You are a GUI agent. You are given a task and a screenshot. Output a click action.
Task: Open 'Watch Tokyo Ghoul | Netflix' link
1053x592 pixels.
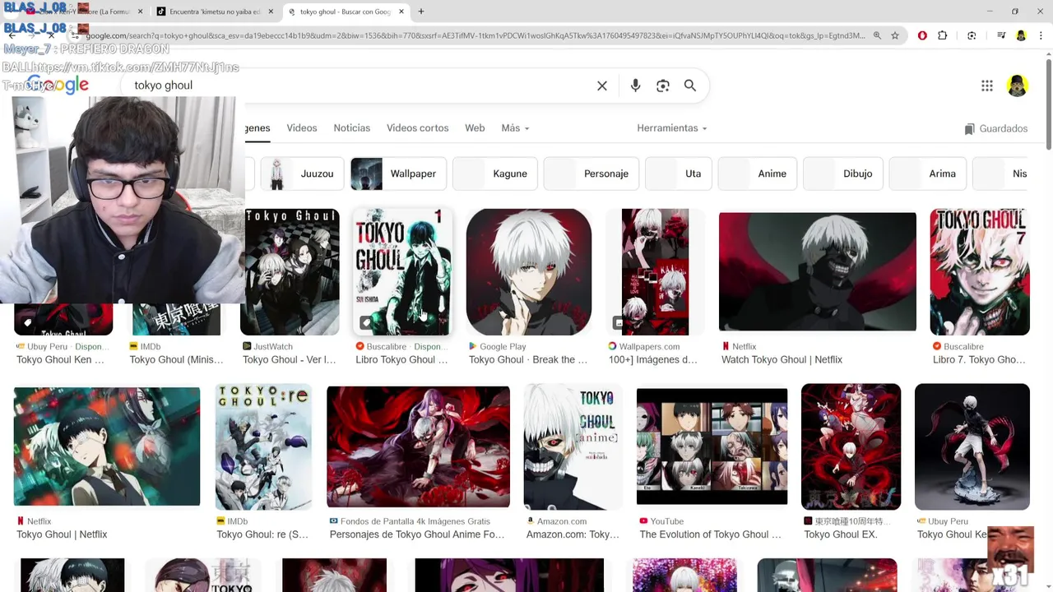coord(782,359)
